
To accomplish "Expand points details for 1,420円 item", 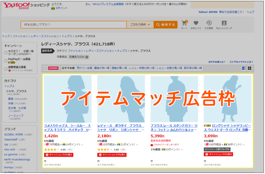I will click(x=82, y=145).
